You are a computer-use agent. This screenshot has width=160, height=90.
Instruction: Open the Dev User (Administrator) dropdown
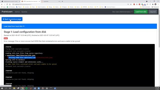point(122,12)
